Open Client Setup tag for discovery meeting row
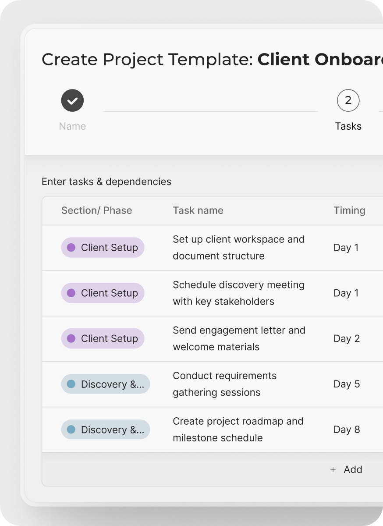The image size is (383, 526). (x=103, y=293)
